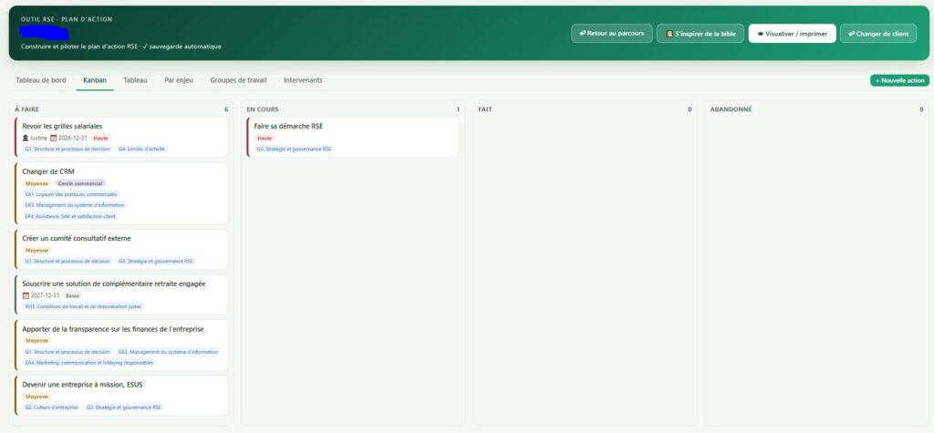This screenshot has width=934, height=433.
Task: Open the Devenir une entreprise à mission, ESUS card
Action: click(x=121, y=396)
